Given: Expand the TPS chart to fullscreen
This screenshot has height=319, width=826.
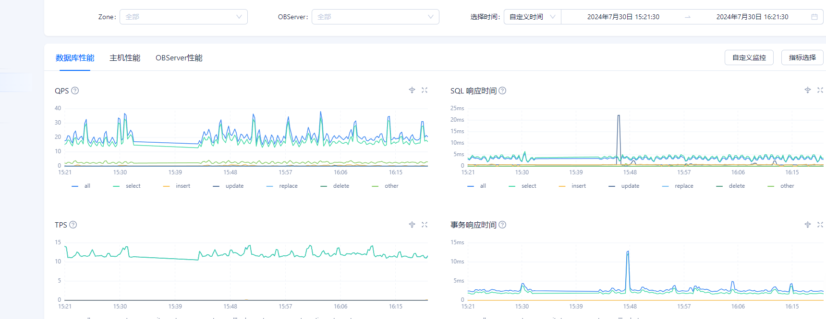Looking at the screenshot, I should click(425, 225).
